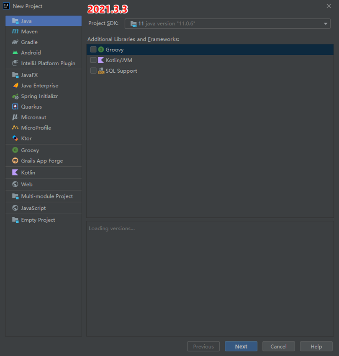Screen dimensions: 339x356
Task: Click 'JavaFX' text in sidebar
Action: [x=29, y=75]
